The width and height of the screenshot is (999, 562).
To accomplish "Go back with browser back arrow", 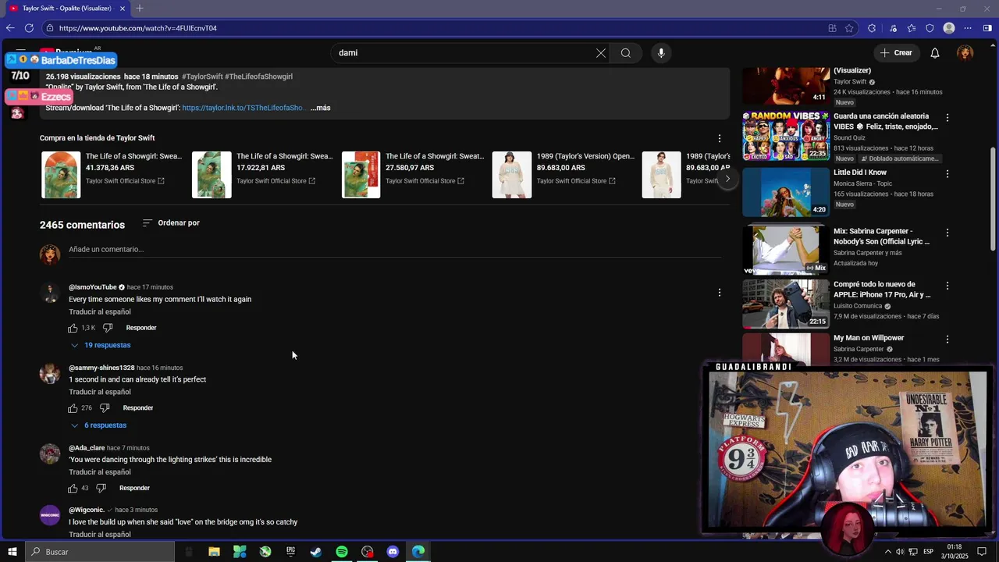I will pos(10,28).
